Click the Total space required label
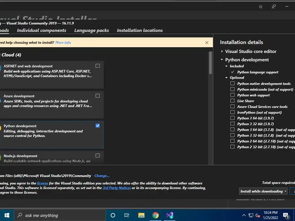The height and width of the screenshot is (221, 295). 279,183
